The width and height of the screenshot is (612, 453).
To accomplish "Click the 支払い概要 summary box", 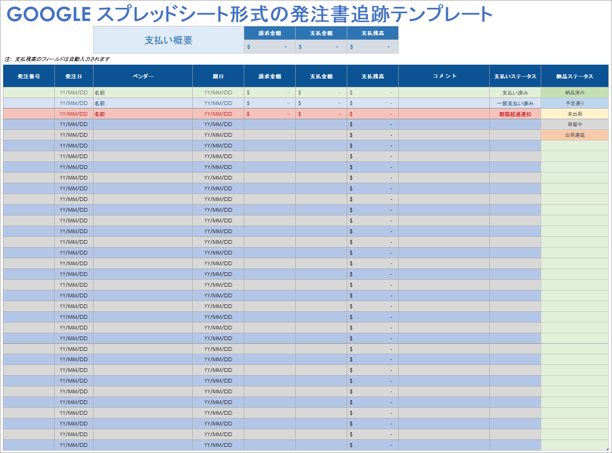I will coord(168,40).
